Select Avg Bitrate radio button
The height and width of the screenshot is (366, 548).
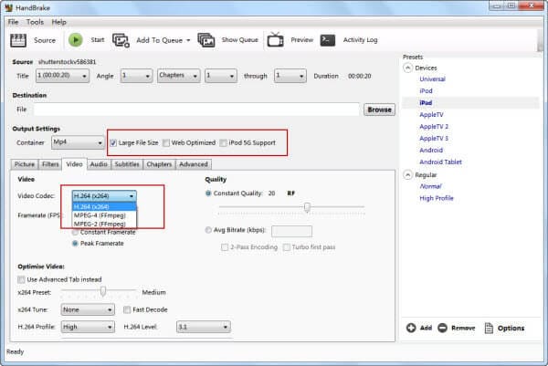(208, 230)
